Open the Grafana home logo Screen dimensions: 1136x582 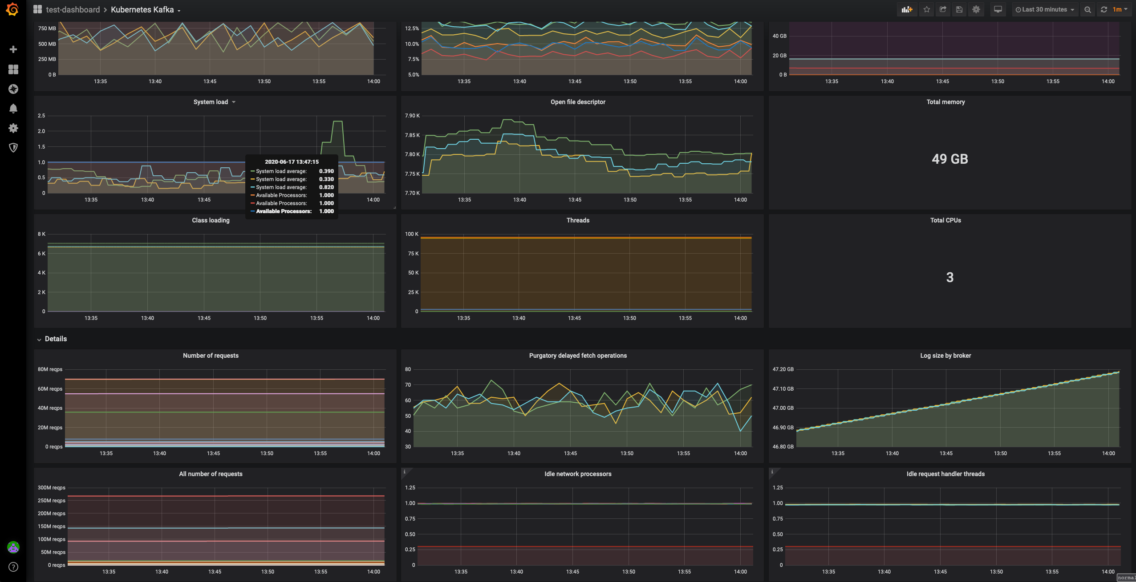(x=13, y=9)
